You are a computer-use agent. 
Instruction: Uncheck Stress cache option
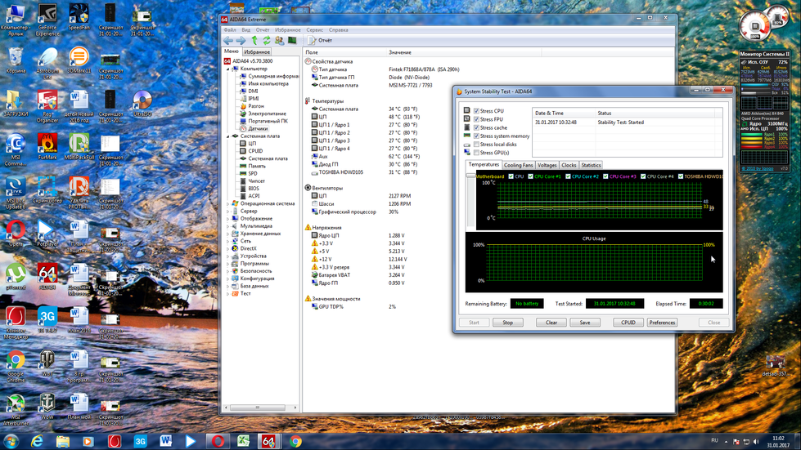pyautogui.click(x=476, y=128)
